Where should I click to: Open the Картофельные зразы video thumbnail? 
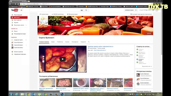pos(98,83)
